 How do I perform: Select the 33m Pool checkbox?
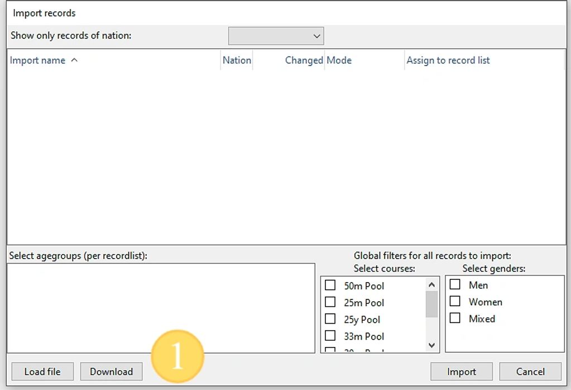tap(330, 336)
